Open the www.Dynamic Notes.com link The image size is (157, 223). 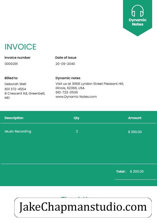point(76,97)
